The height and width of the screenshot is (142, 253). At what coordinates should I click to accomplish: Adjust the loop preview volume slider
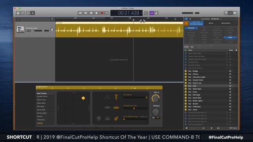coord(211,128)
